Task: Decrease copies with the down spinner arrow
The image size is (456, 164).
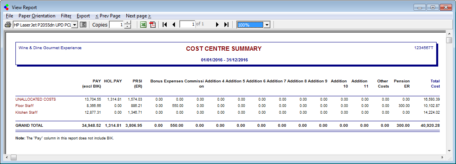Action: click(127, 27)
